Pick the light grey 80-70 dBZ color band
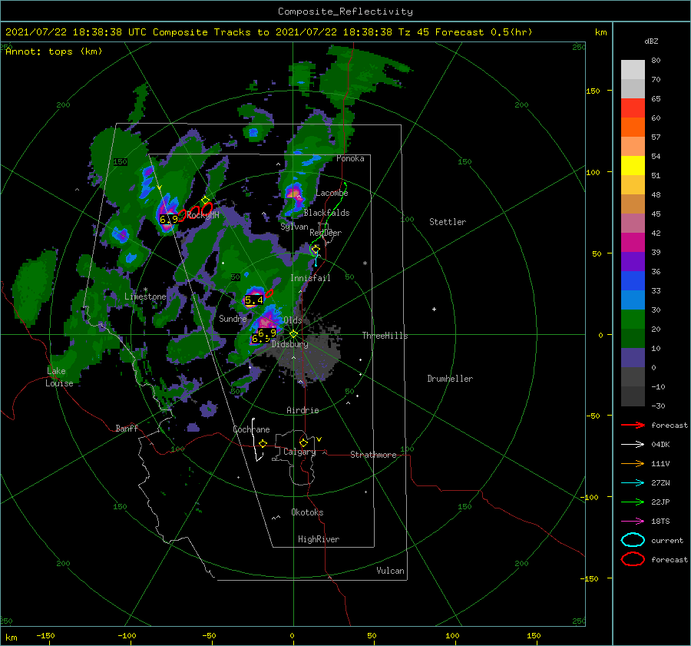Screen dimensions: 691x646 pos(633,70)
